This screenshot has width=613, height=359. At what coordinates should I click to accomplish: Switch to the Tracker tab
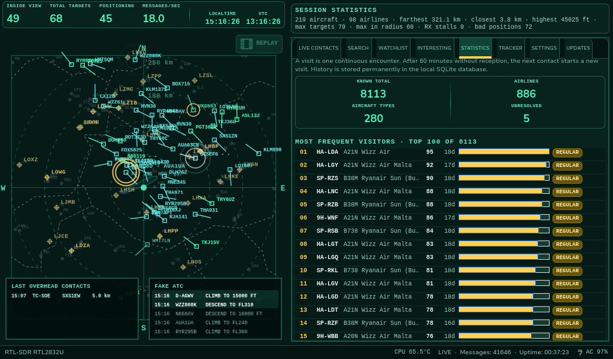tap(510, 48)
